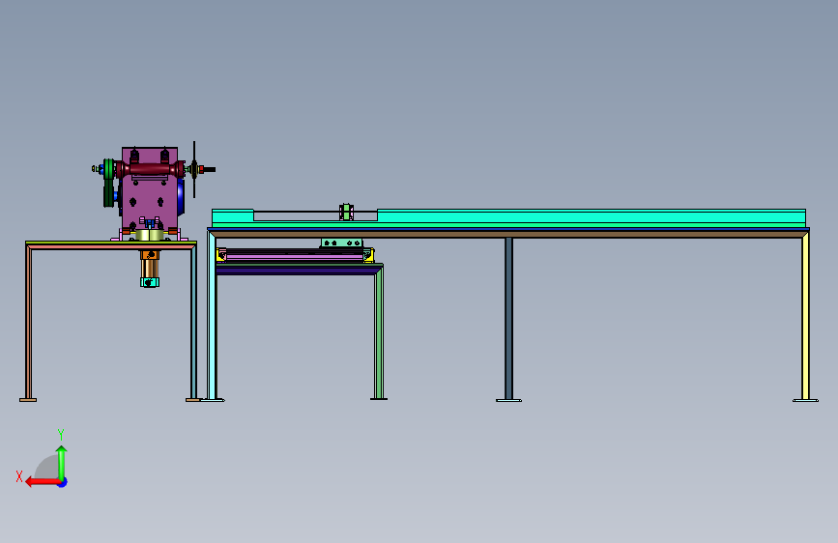Select the dark blue beam of sub-frame
The image size is (838, 543).
297,271
